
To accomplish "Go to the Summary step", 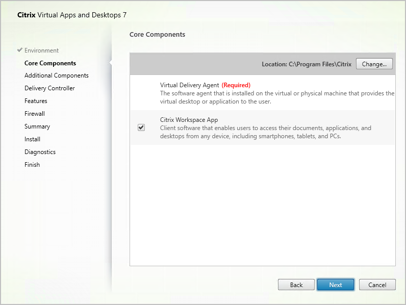I will pyautogui.click(x=37, y=126).
